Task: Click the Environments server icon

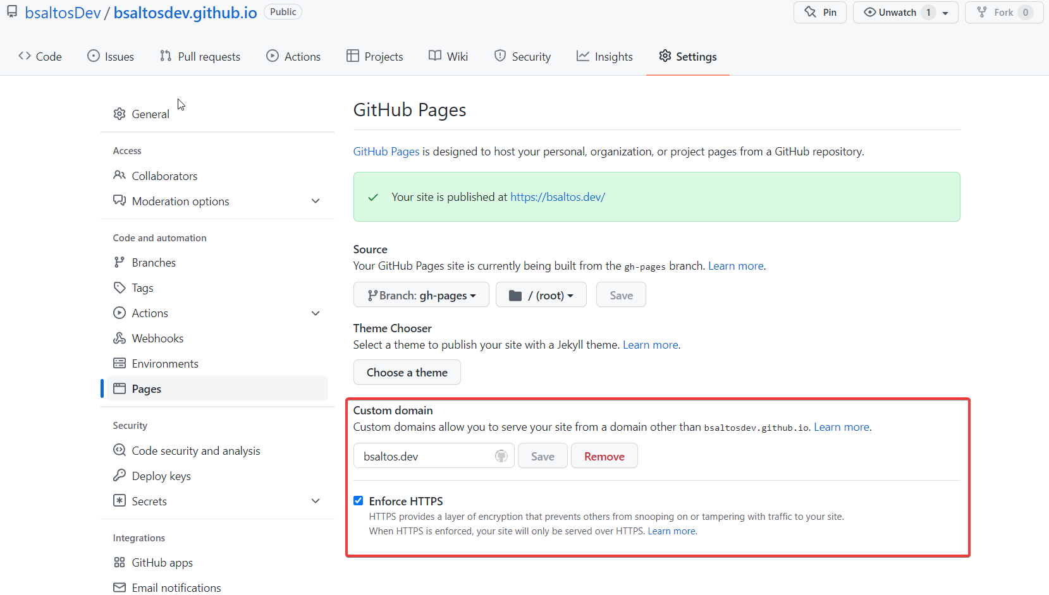Action: point(120,363)
